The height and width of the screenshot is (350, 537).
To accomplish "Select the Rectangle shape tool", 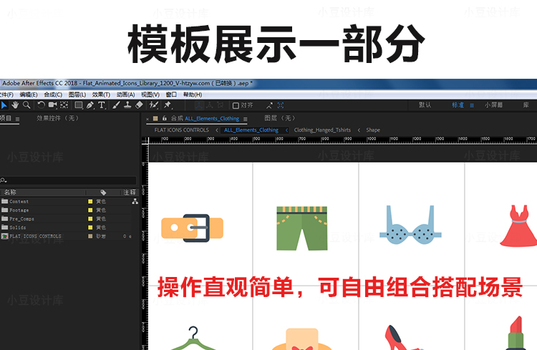I will (79, 105).
